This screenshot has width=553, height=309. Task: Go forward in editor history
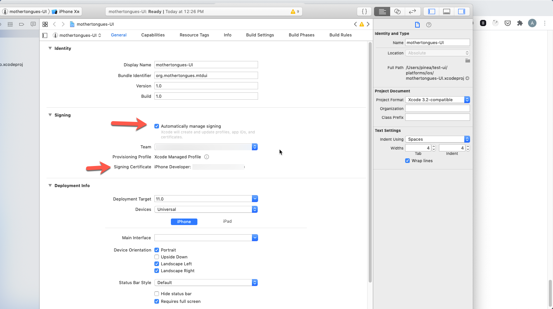pos(63,24)
